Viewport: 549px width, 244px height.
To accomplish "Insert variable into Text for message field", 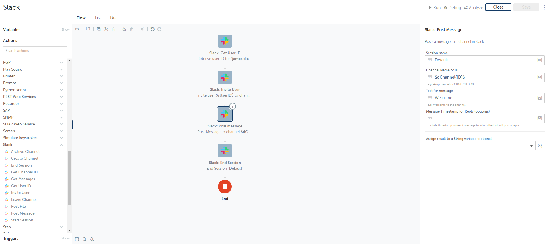I will (x=540, y=98).
